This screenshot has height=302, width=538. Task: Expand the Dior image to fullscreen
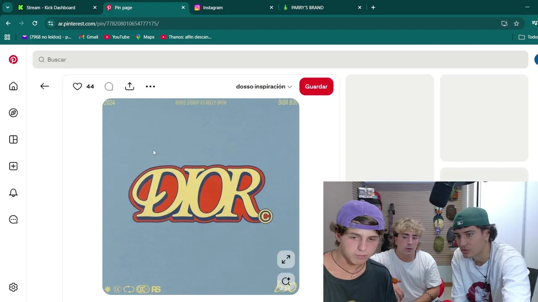click(x=286, y=260)
